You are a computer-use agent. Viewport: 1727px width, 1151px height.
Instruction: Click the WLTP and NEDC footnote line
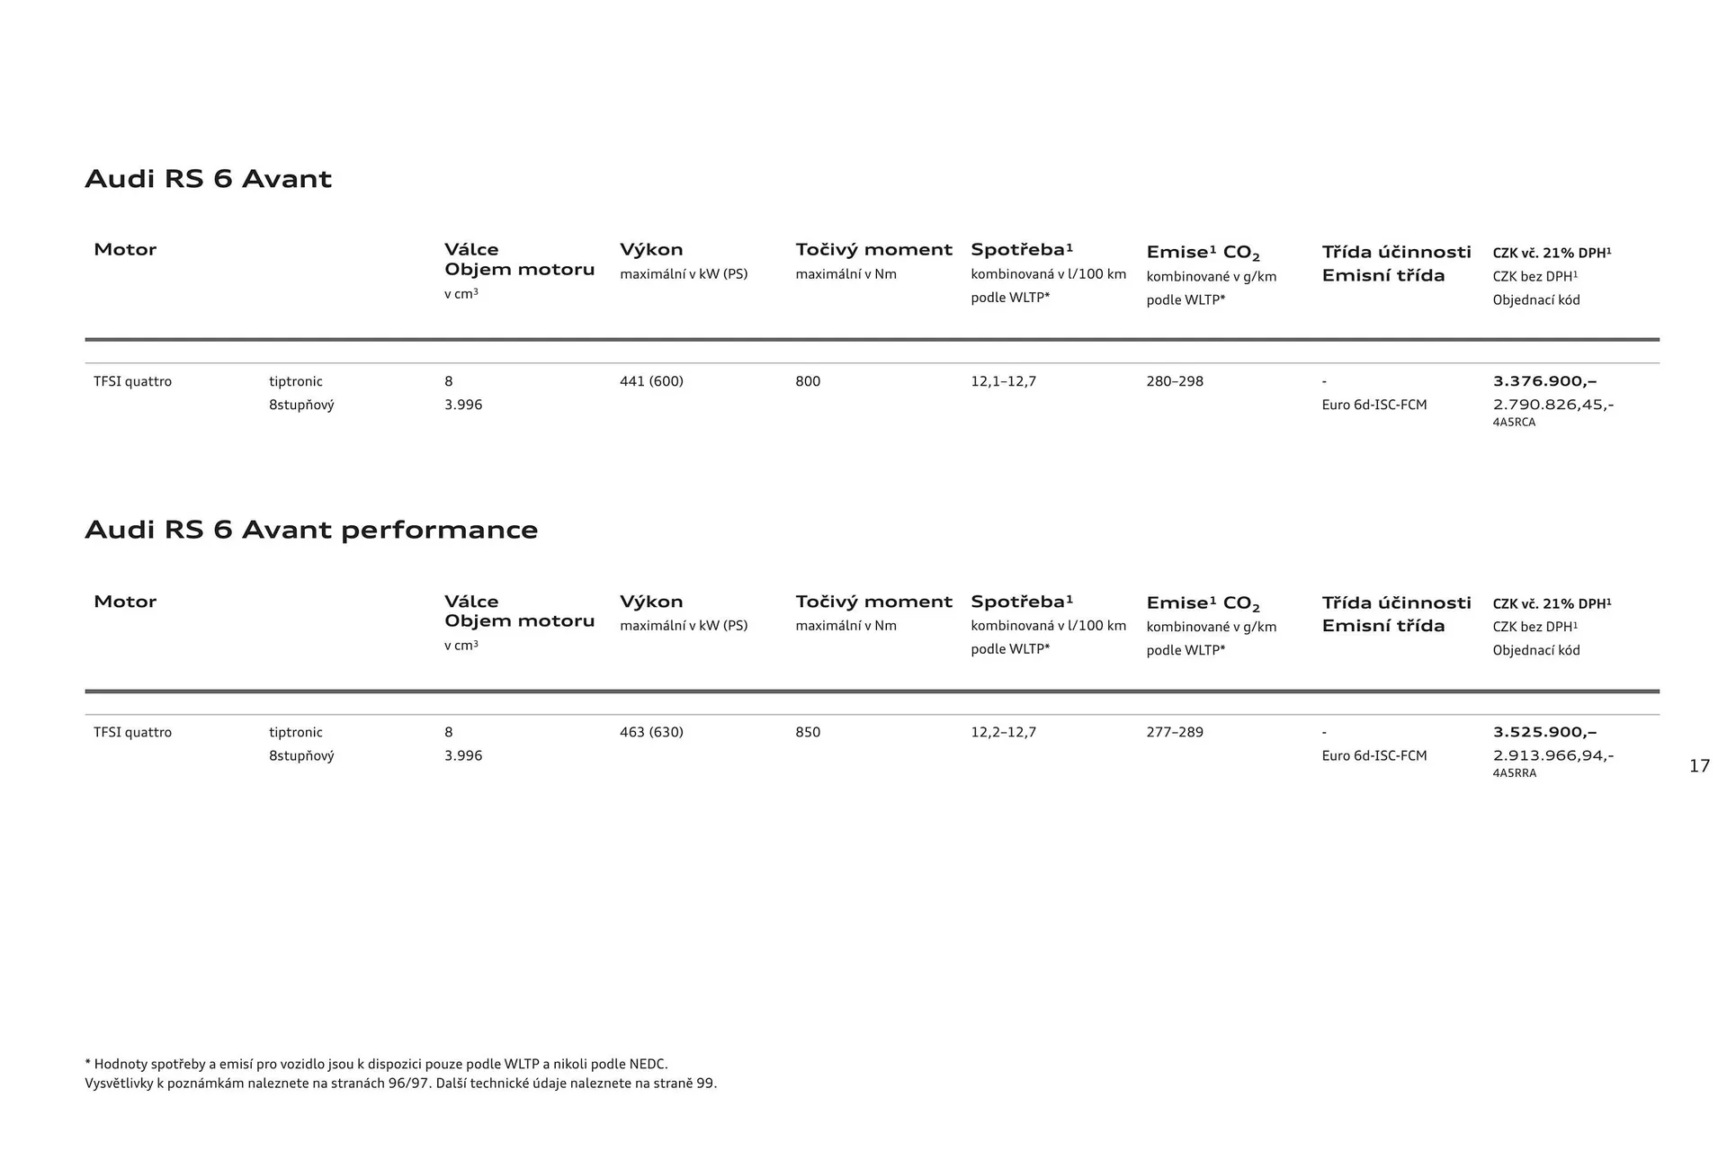(376, 1065)
